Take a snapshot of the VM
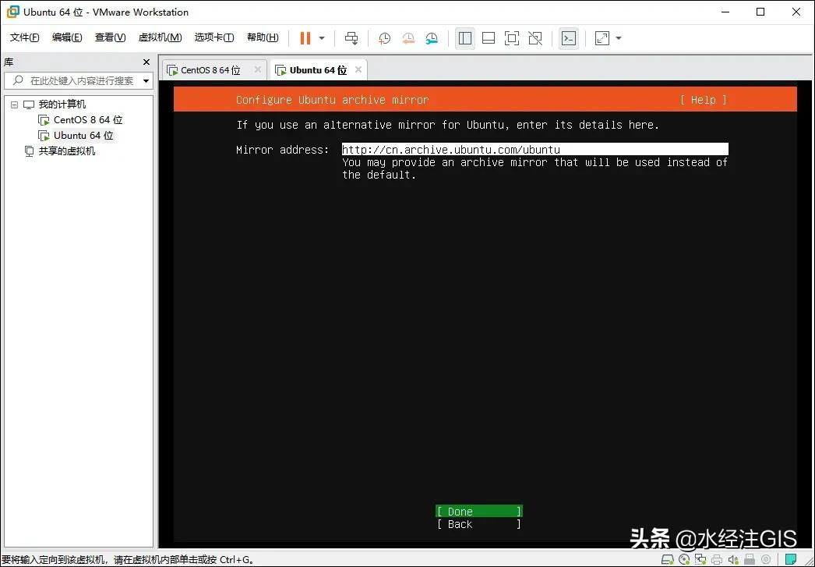 383,37
